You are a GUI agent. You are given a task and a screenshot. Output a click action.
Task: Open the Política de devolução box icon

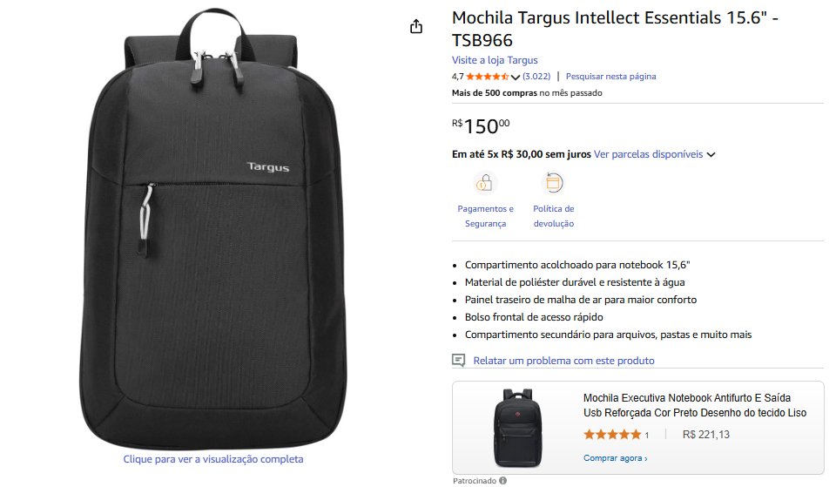tap(554, 183)
